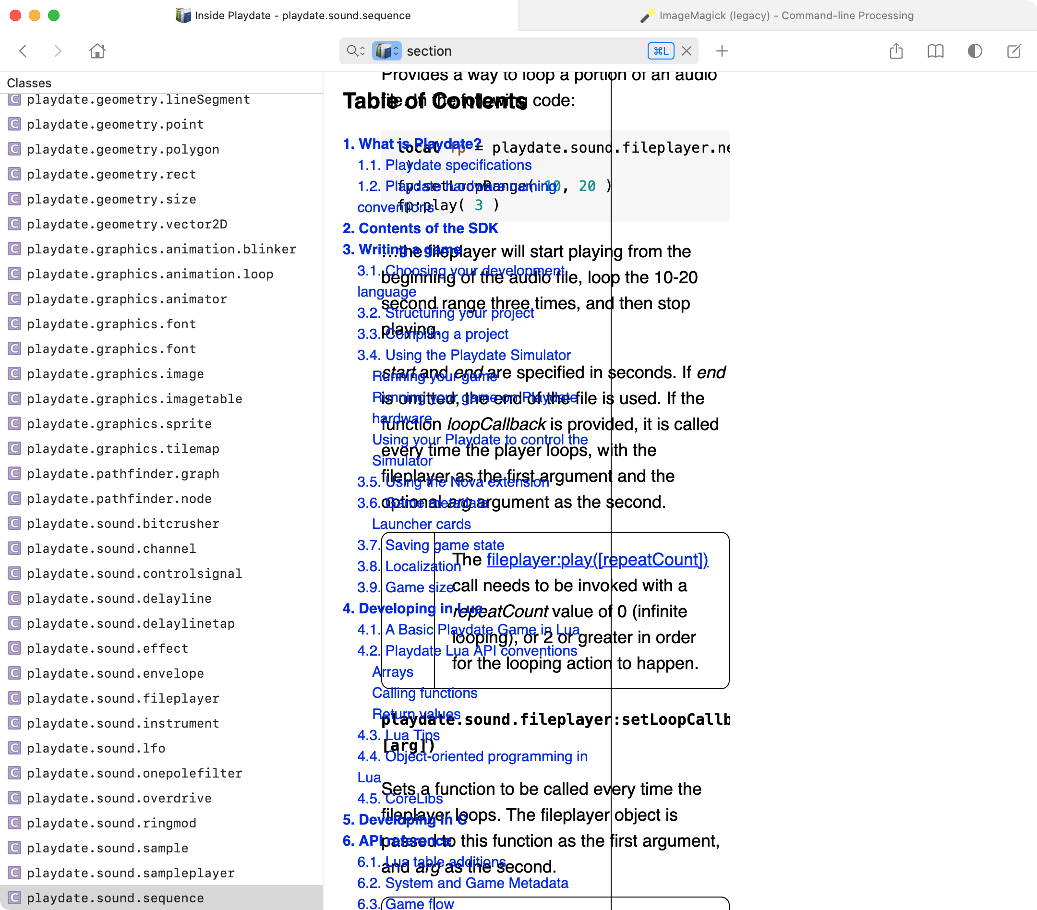Select playdate.graphics.animation.blinker class
1037x910 pixels.
click(161, 249)
